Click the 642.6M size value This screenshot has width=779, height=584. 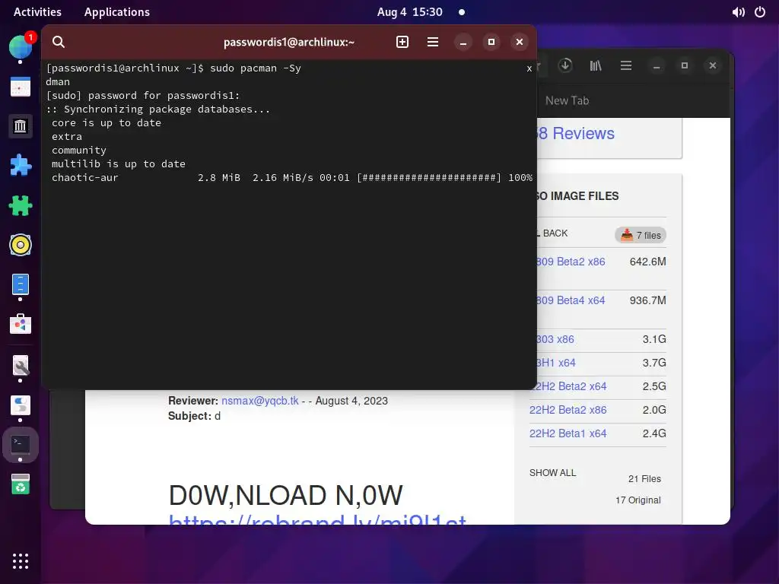648,262
